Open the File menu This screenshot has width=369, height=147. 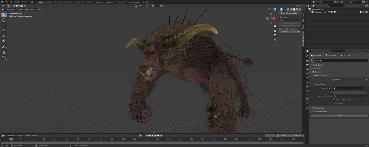coord(6,2)
